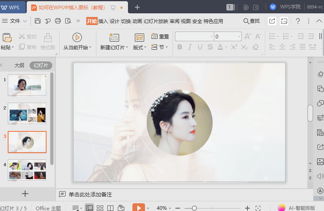
Task: Click the Cut (剪切) scissors button
Action: click(28, 36)
